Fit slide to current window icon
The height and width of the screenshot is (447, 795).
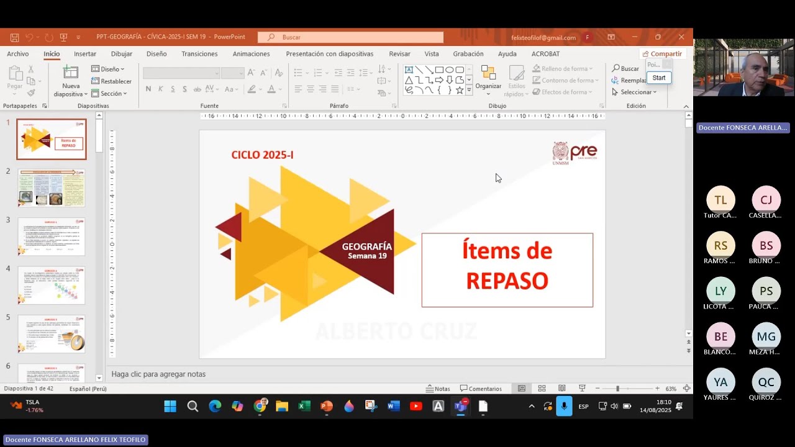coord(686,389)
